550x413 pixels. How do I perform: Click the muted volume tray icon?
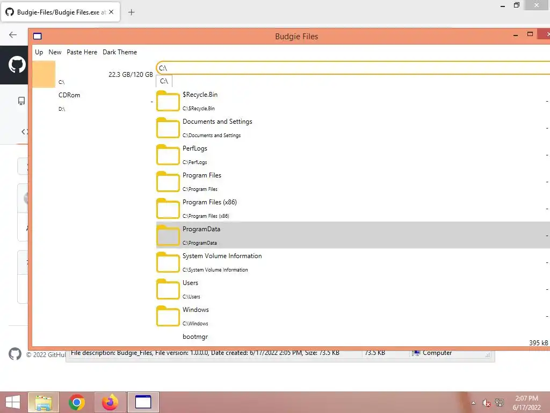point(486,403)
